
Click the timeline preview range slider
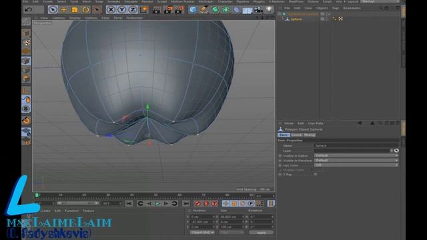(x=78, y=203)
